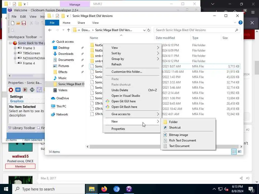
Task: Select the Events grid tab icon in Properties
Action: (x=39, y=90)
